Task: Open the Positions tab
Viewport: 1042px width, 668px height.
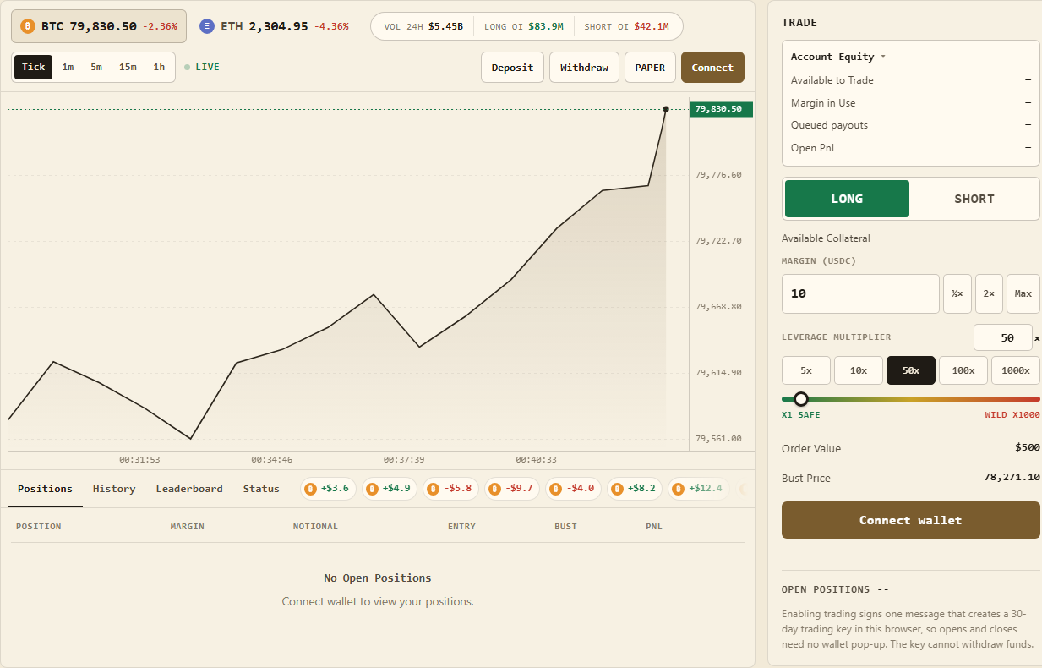Action: coord(45,489)
